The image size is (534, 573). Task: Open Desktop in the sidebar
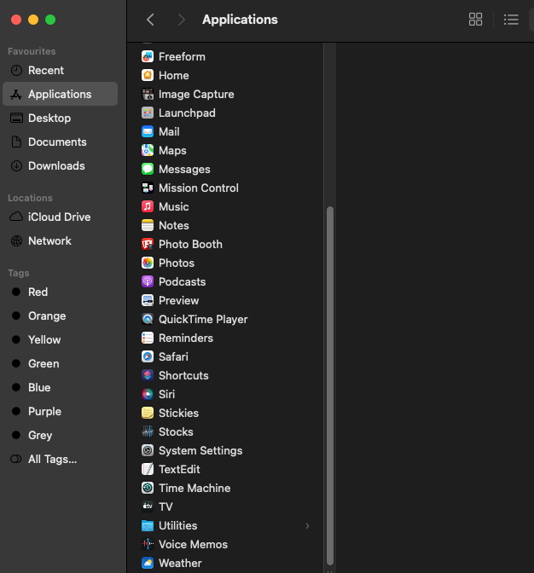(60, 118)
